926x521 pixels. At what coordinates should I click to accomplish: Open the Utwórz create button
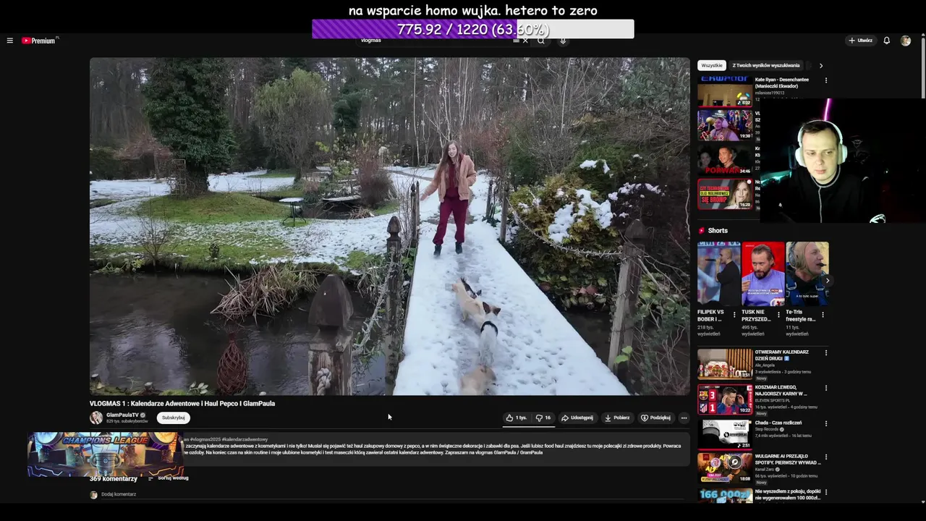[x=861, y=41]
